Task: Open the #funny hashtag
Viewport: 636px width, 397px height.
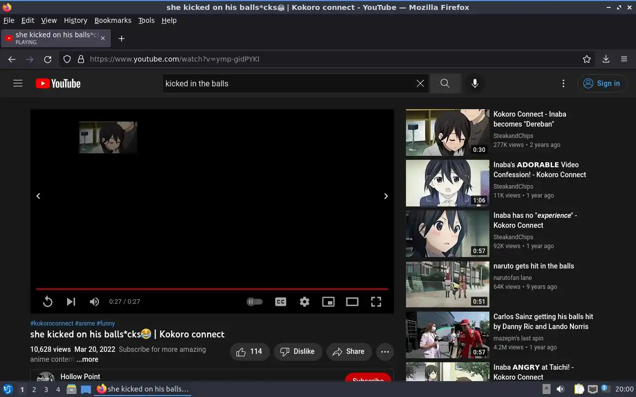Action: [x=106, y=323]
